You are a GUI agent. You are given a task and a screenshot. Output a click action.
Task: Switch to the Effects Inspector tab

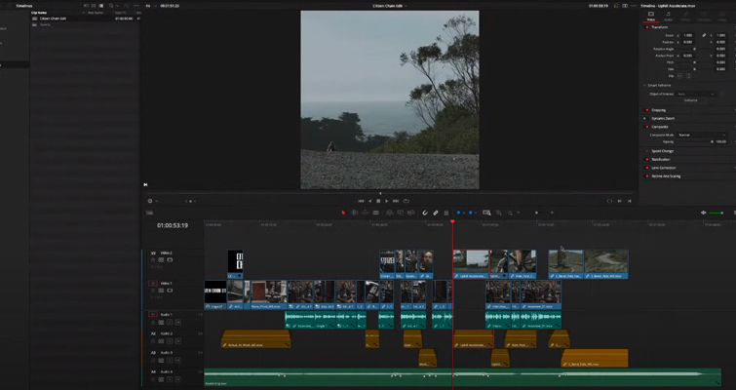point(685,17)
